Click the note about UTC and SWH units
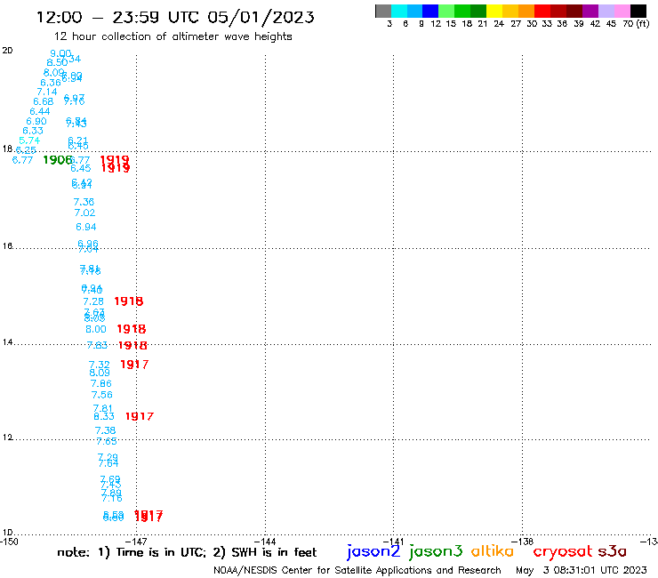Screen dimensions: 658x578 [187, 552]
